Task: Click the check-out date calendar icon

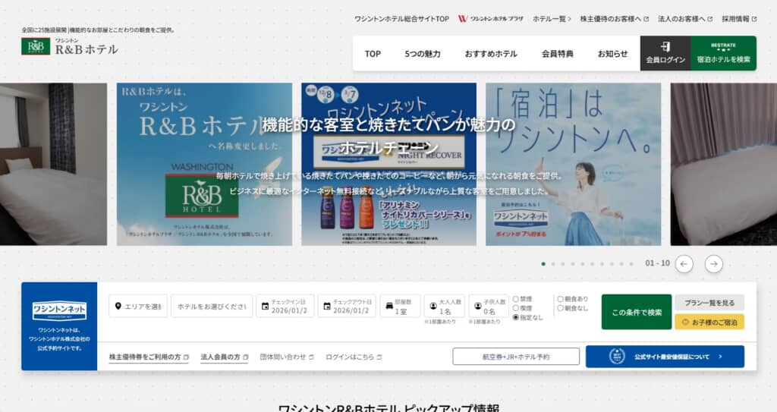Action: (327, 307)
